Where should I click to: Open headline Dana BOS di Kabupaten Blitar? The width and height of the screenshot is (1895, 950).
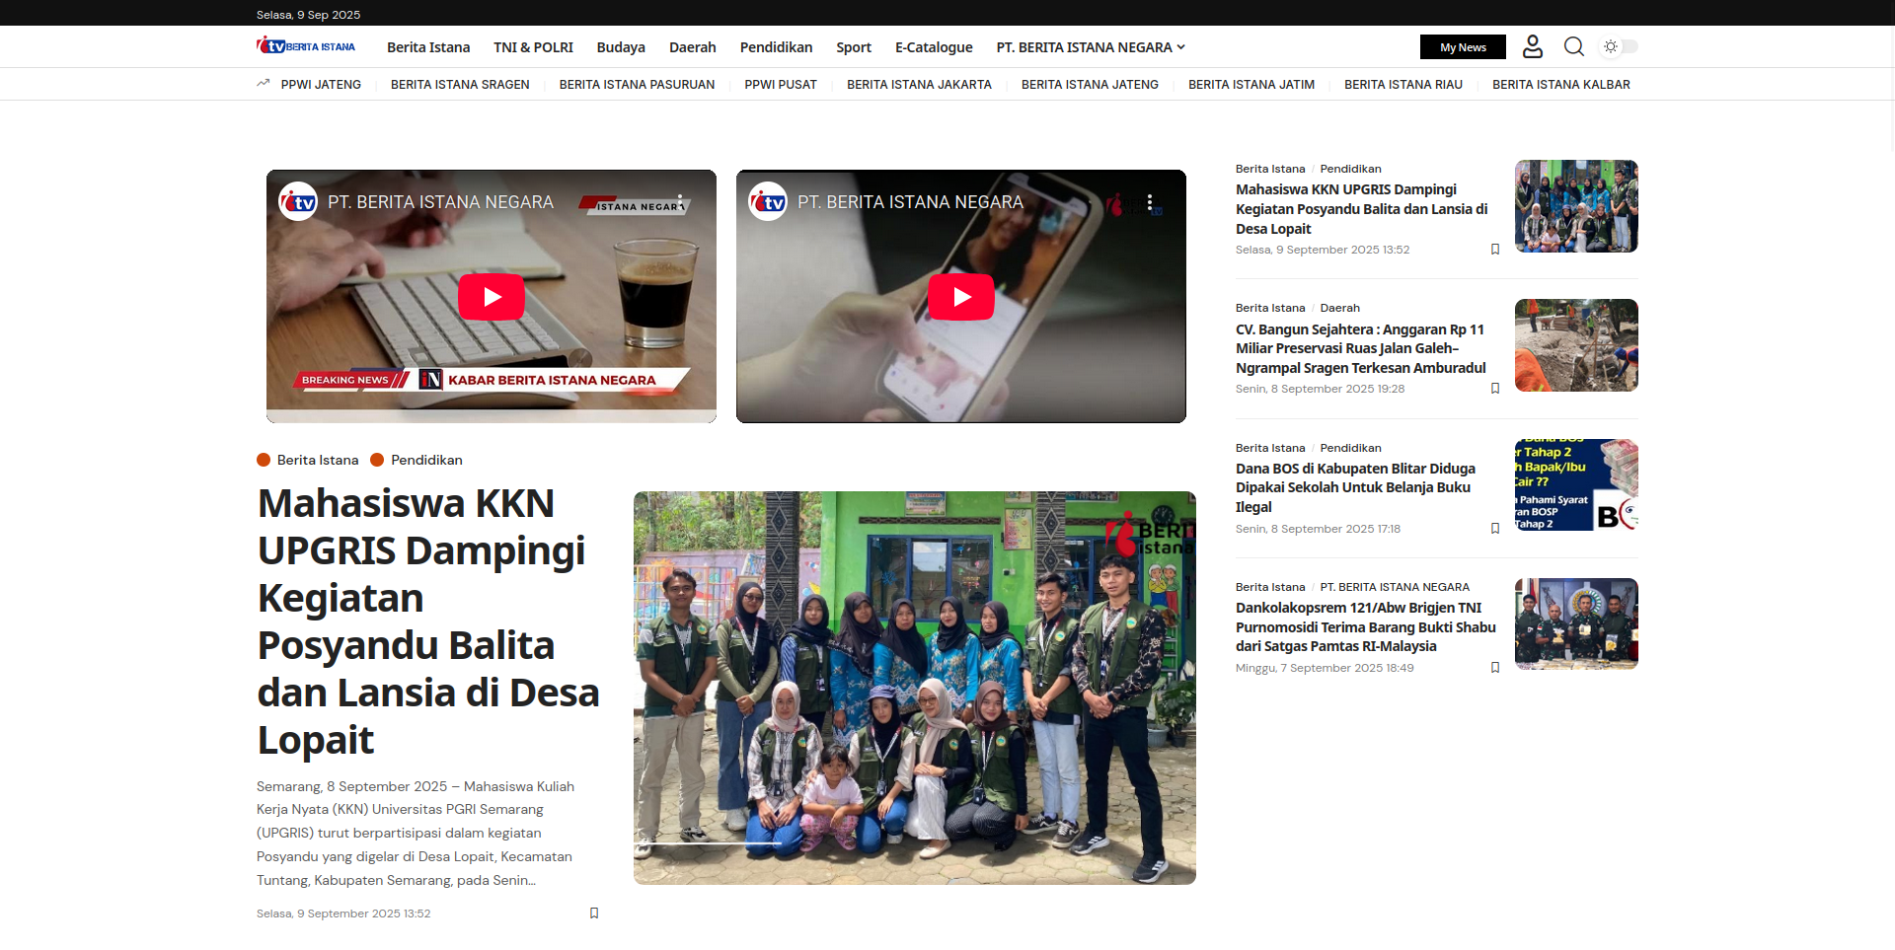coord(1356,487)
